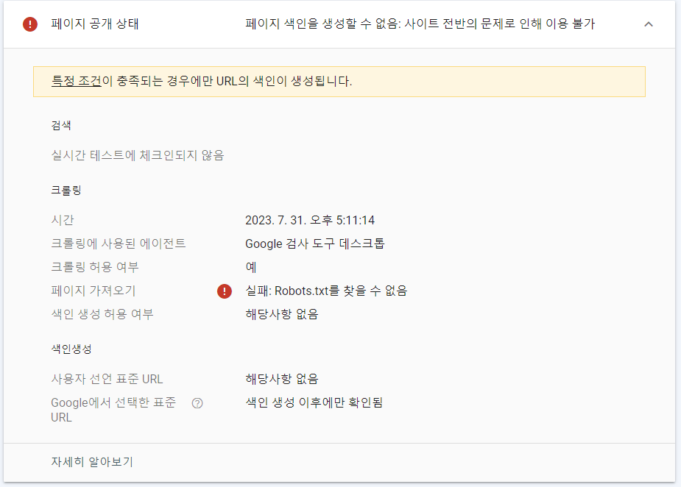The height and width of the screenshot is (487, 681).
Task: Collapse the 페이지 공개 상태 panel chevron
Action: (x=648, y=24)
